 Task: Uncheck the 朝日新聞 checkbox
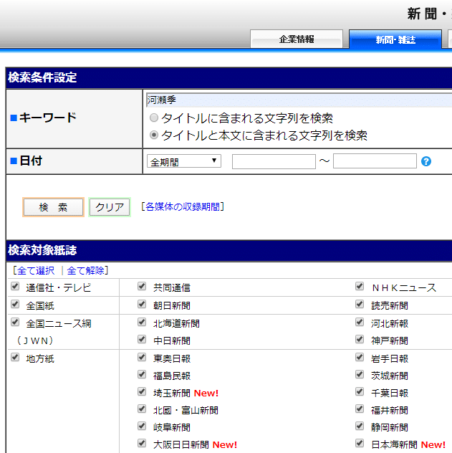[x=142, y=304]
